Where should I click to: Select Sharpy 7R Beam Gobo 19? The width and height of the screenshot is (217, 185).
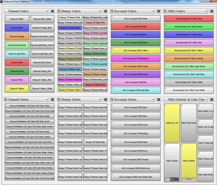[x=95, y=151]
